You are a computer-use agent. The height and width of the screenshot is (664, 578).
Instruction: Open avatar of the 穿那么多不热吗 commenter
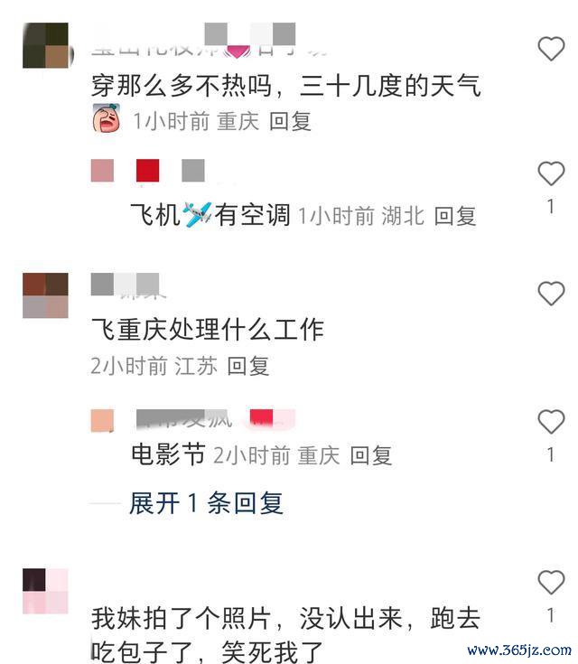click(x=45, y=45)
